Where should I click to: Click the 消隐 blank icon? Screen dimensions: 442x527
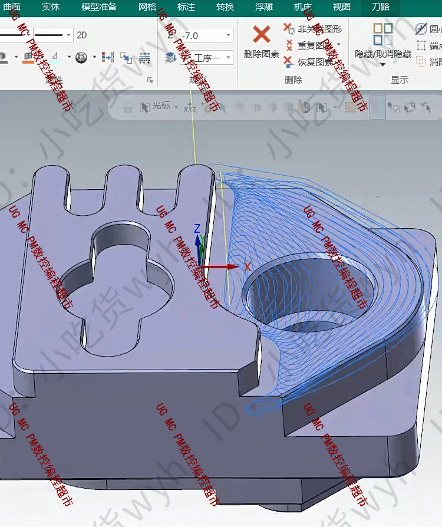421,61
